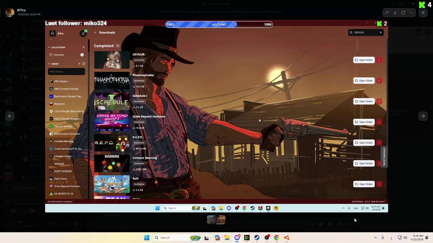Click the DEVOUR cover thumbnail

[x=112, y=60]
